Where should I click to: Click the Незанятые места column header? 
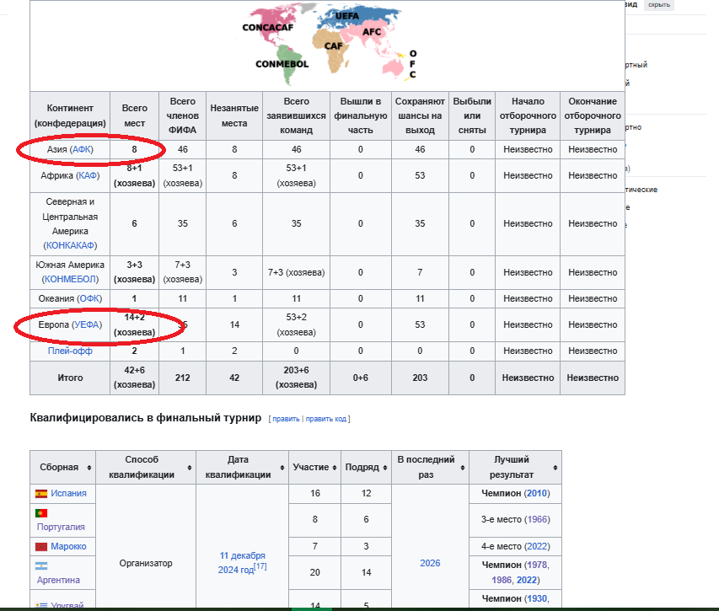(234, 116)
